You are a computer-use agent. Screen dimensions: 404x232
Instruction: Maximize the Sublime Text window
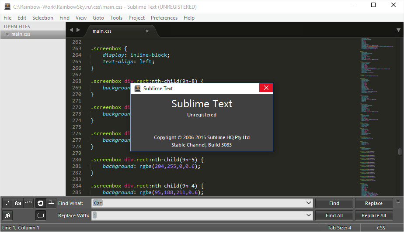pyautogui.click(x=373, y=5)
